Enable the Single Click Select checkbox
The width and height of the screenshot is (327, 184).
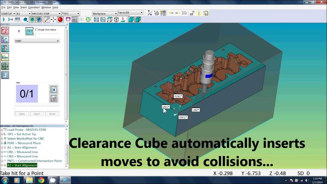(x=36, y=30)
